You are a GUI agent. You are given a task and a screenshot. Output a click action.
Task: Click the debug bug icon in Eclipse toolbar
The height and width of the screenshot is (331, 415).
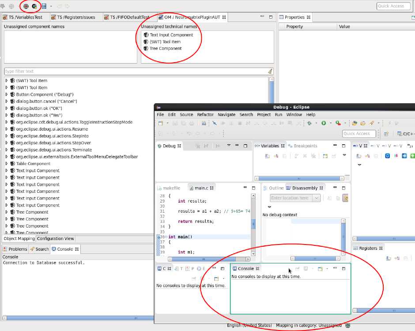tap(309, 123)
